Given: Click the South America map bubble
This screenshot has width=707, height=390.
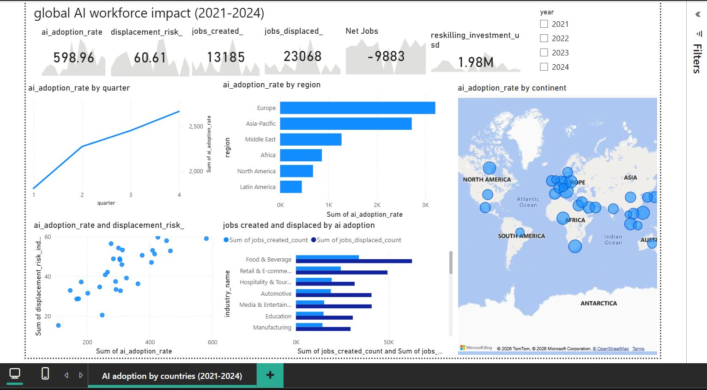Looking at the screenshot, I should point(520,232).
